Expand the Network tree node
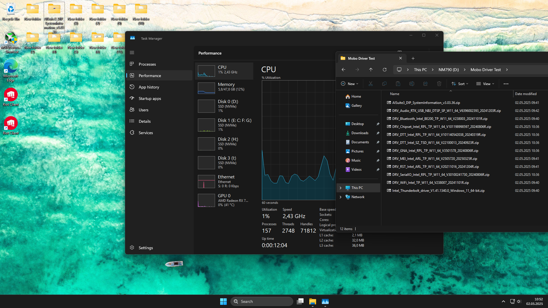This screenshot has width=548, height=308. coord(340,197)
